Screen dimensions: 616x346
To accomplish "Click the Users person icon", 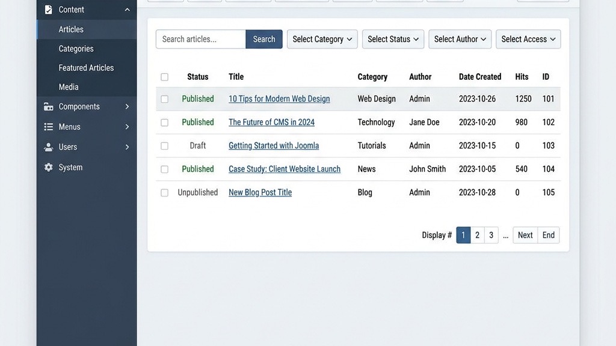I will [49, 147].
